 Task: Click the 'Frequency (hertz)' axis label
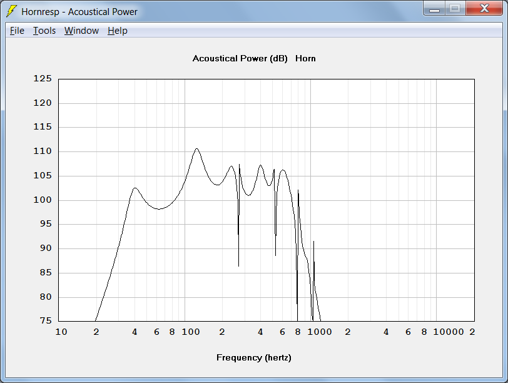[x=254, y=357]
